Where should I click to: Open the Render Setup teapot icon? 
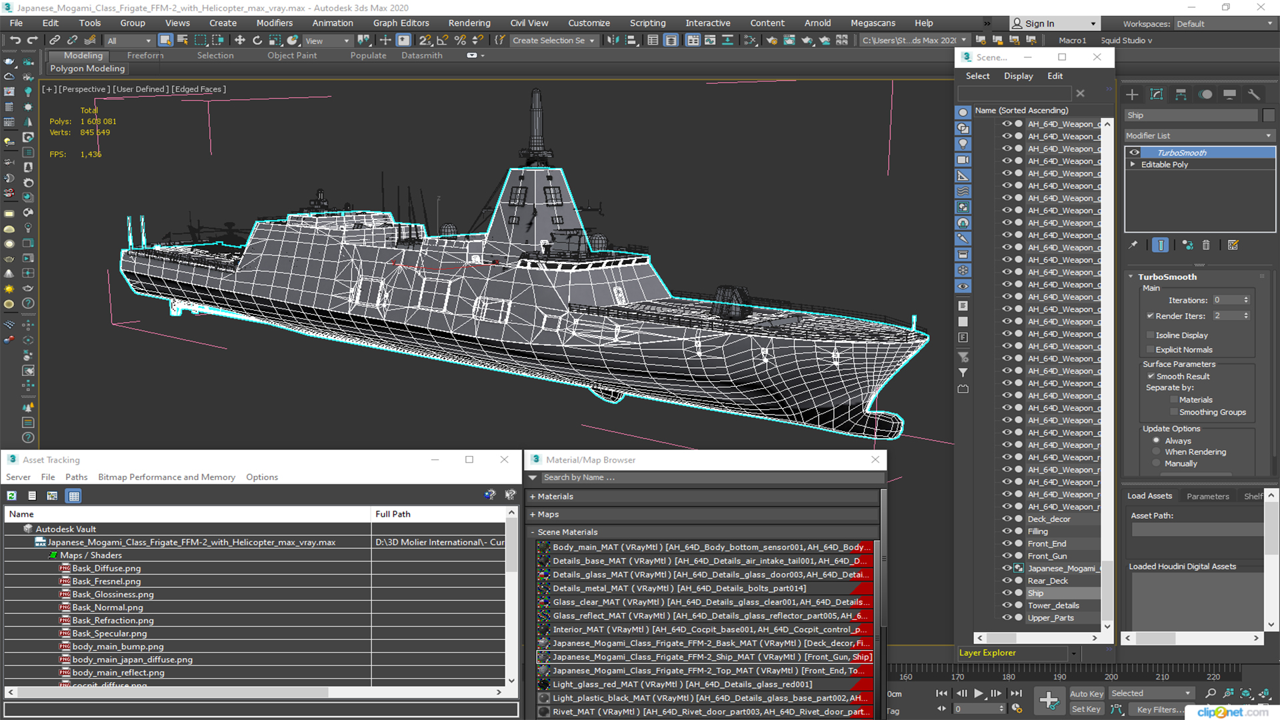pyautogui.click(x=772, y=40)
